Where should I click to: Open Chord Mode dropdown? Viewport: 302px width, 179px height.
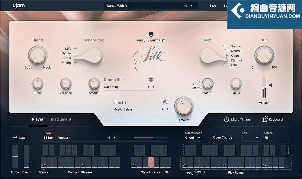tap(193, 138)
